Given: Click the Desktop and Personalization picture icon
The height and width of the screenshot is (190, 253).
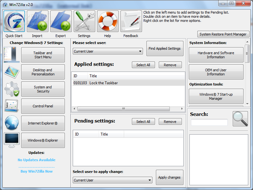Looking at the screenshot, I should click(x=12, y=72).
